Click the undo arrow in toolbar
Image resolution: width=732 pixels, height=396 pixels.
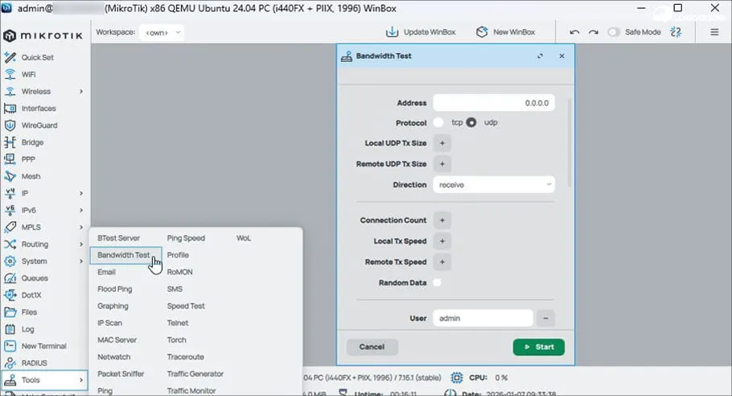[x=574, y=32]
